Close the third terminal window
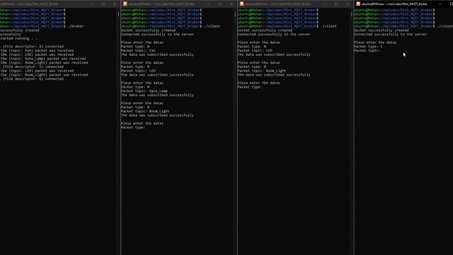This screenshot has height=255, width=453. 348,4
